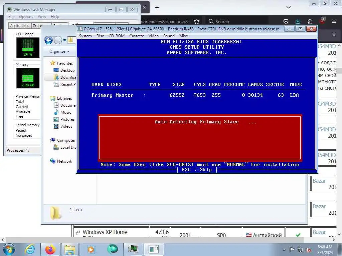
Task: Open Firefox Extensions puzzle icon
Action: pos(310,21)
